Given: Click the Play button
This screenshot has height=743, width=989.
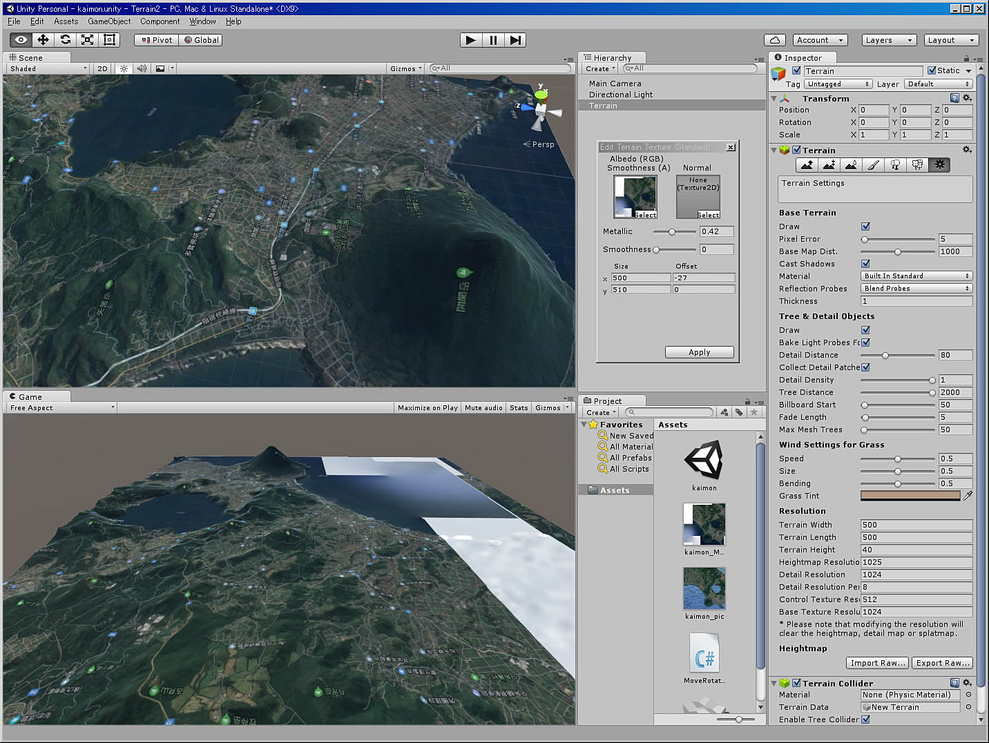Looking at the screenshot, I should click(471, 40).
